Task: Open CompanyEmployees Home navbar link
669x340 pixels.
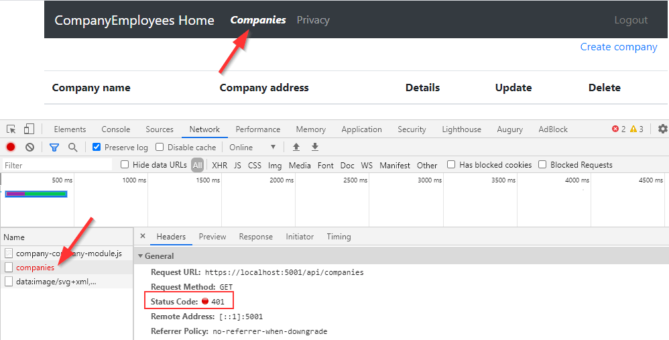Action: (x=134, y=20)
